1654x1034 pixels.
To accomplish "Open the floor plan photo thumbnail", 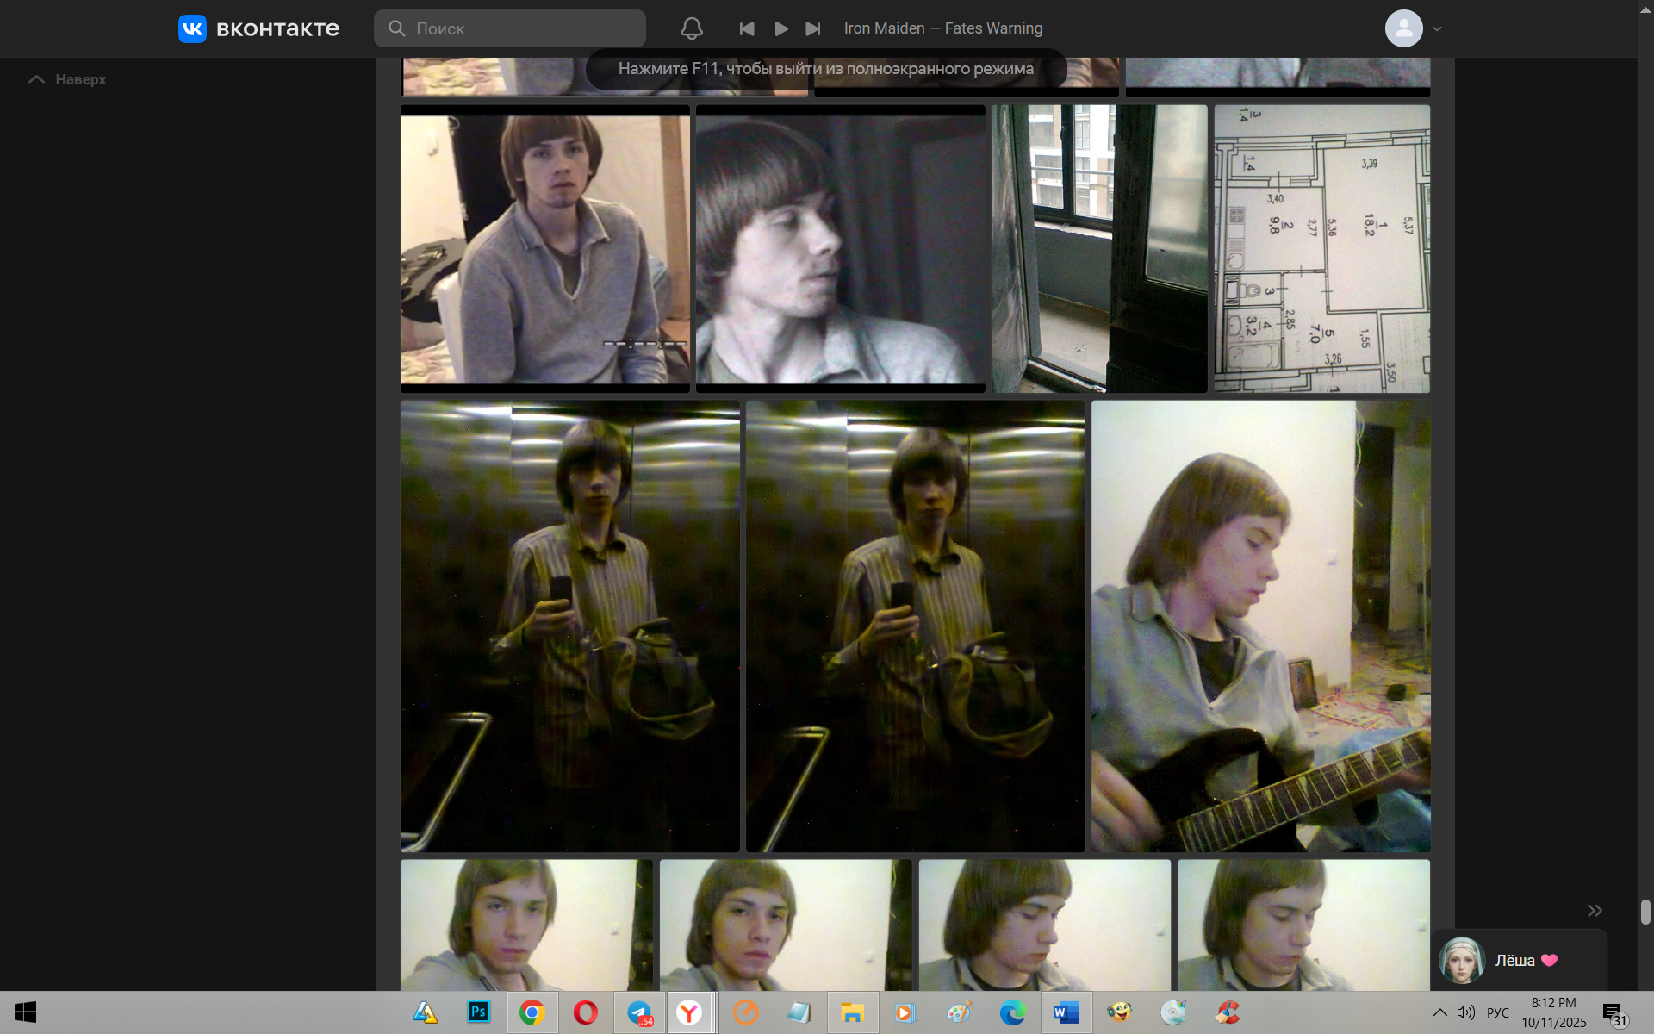I will (1321, 248).
